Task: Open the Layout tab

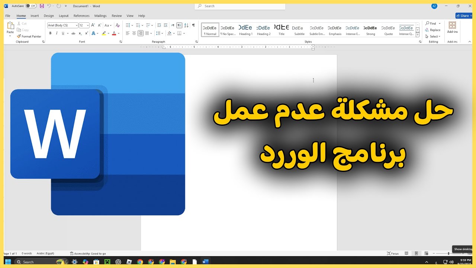Action: click(x=64, y=16)
